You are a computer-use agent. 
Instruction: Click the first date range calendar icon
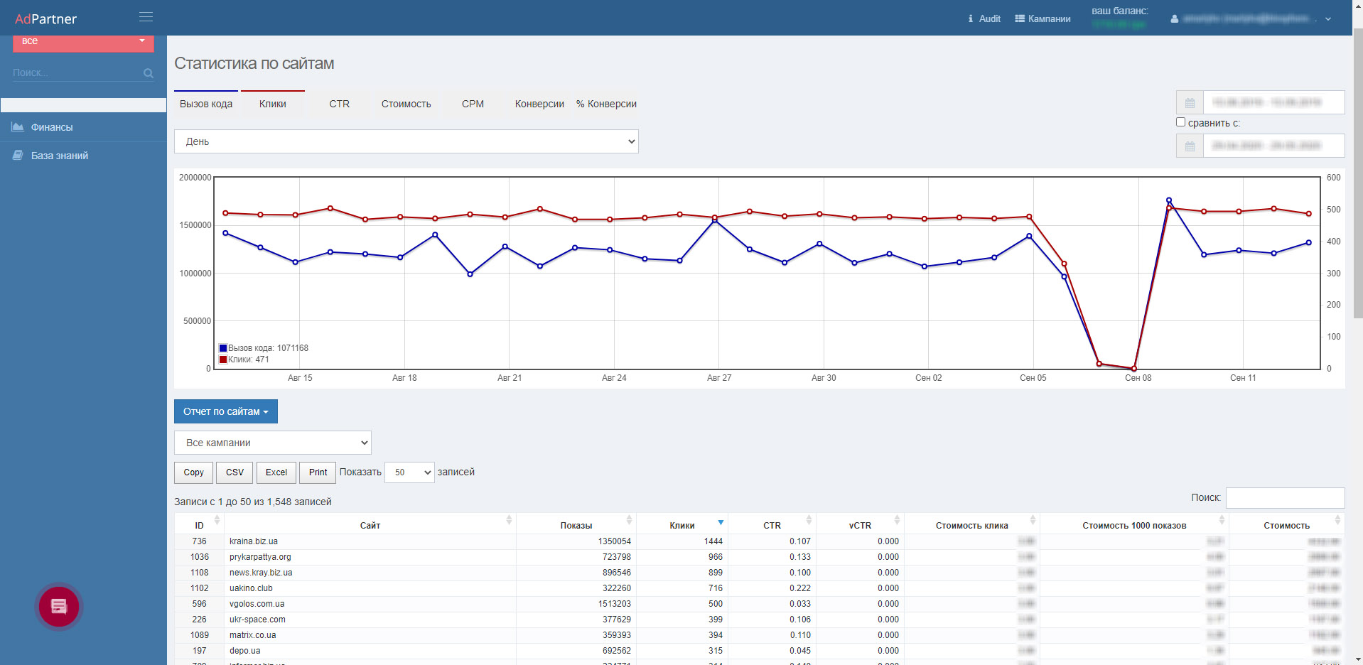point(1190,103)
